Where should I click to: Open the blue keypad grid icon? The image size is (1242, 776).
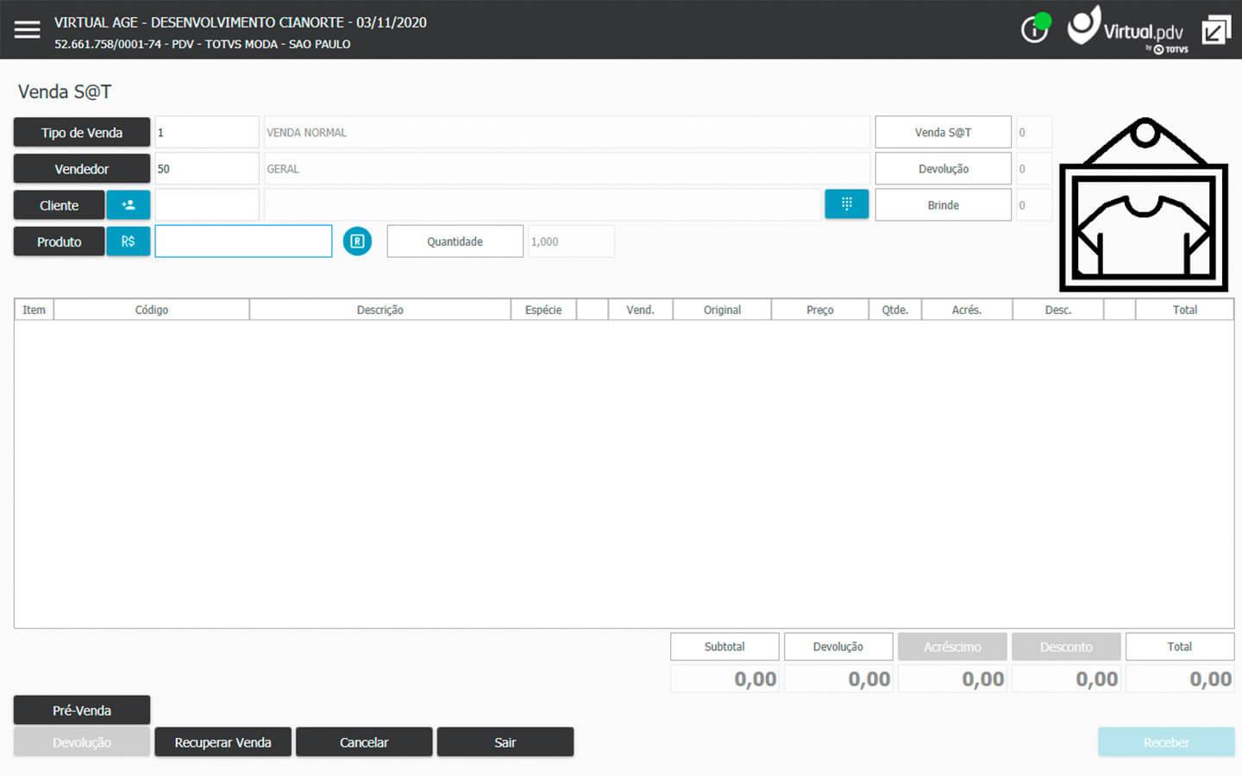point(846,204)
